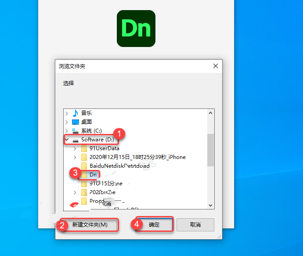
Task: Click the music note icon
Action: [x=76, y=113]
